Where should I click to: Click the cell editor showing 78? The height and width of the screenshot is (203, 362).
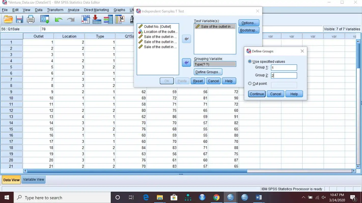(182, 29)
